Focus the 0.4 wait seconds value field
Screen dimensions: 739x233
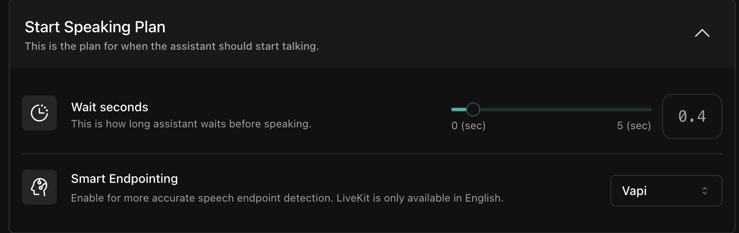(x=692, y=116)
